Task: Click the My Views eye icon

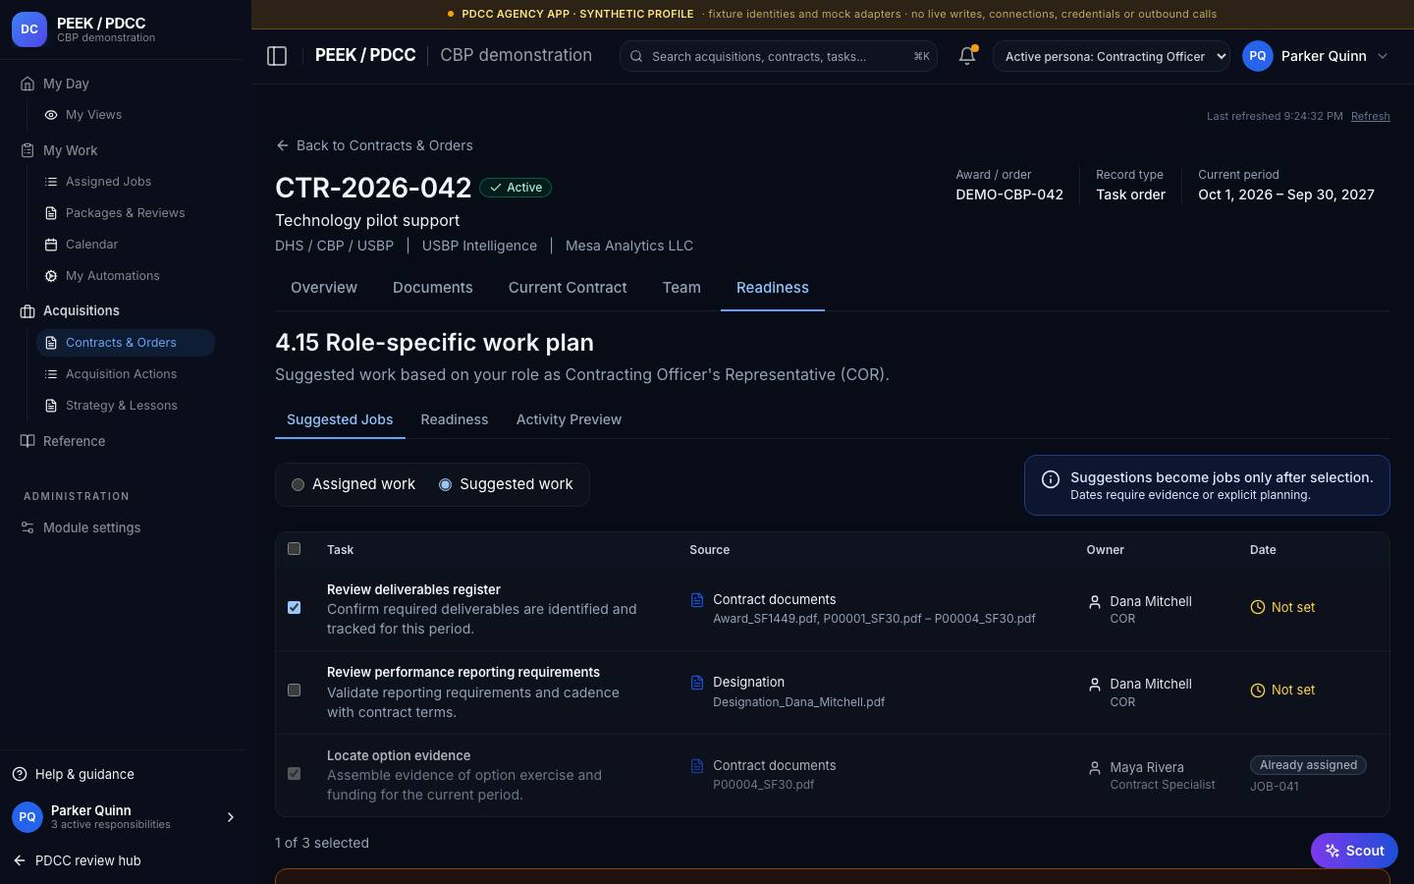Action: (51, 115)
